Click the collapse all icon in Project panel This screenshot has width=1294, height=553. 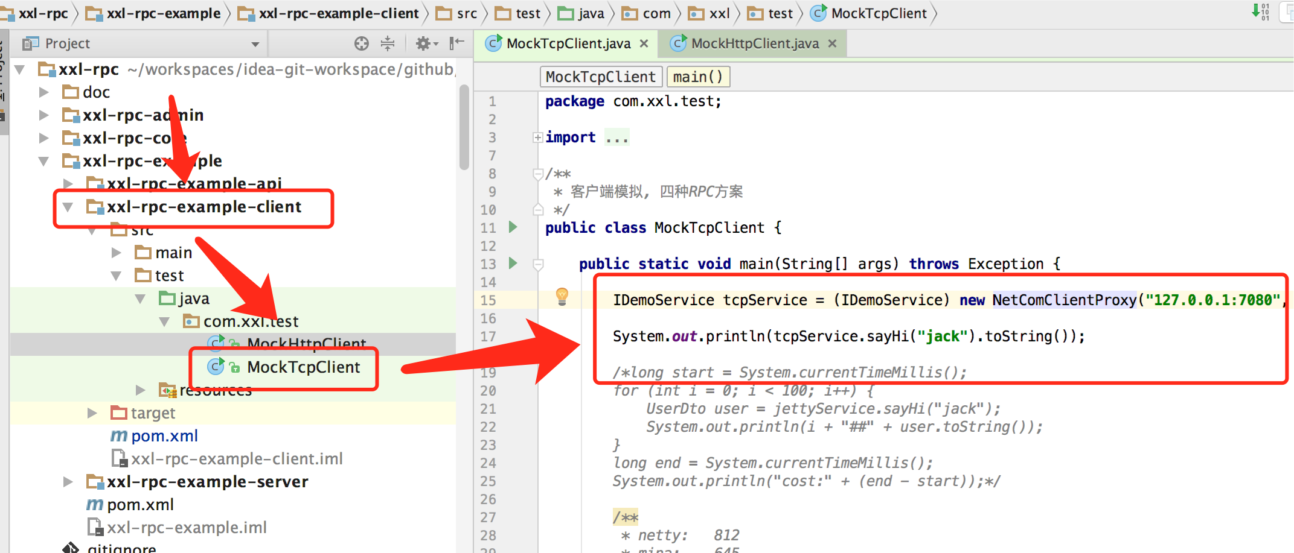click(x=388, y=43)
